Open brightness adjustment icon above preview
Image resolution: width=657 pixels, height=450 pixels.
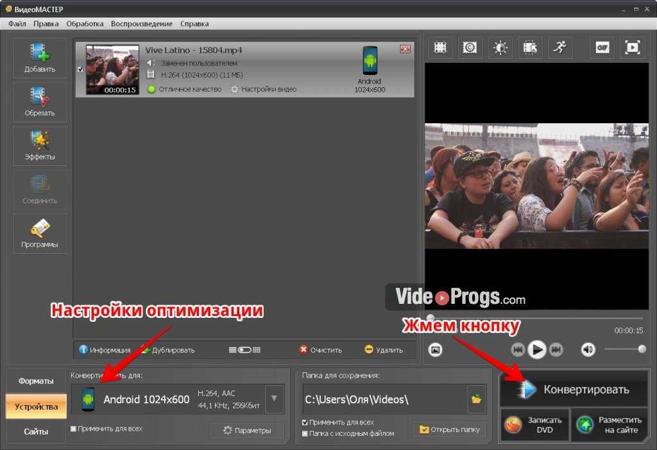500,47
